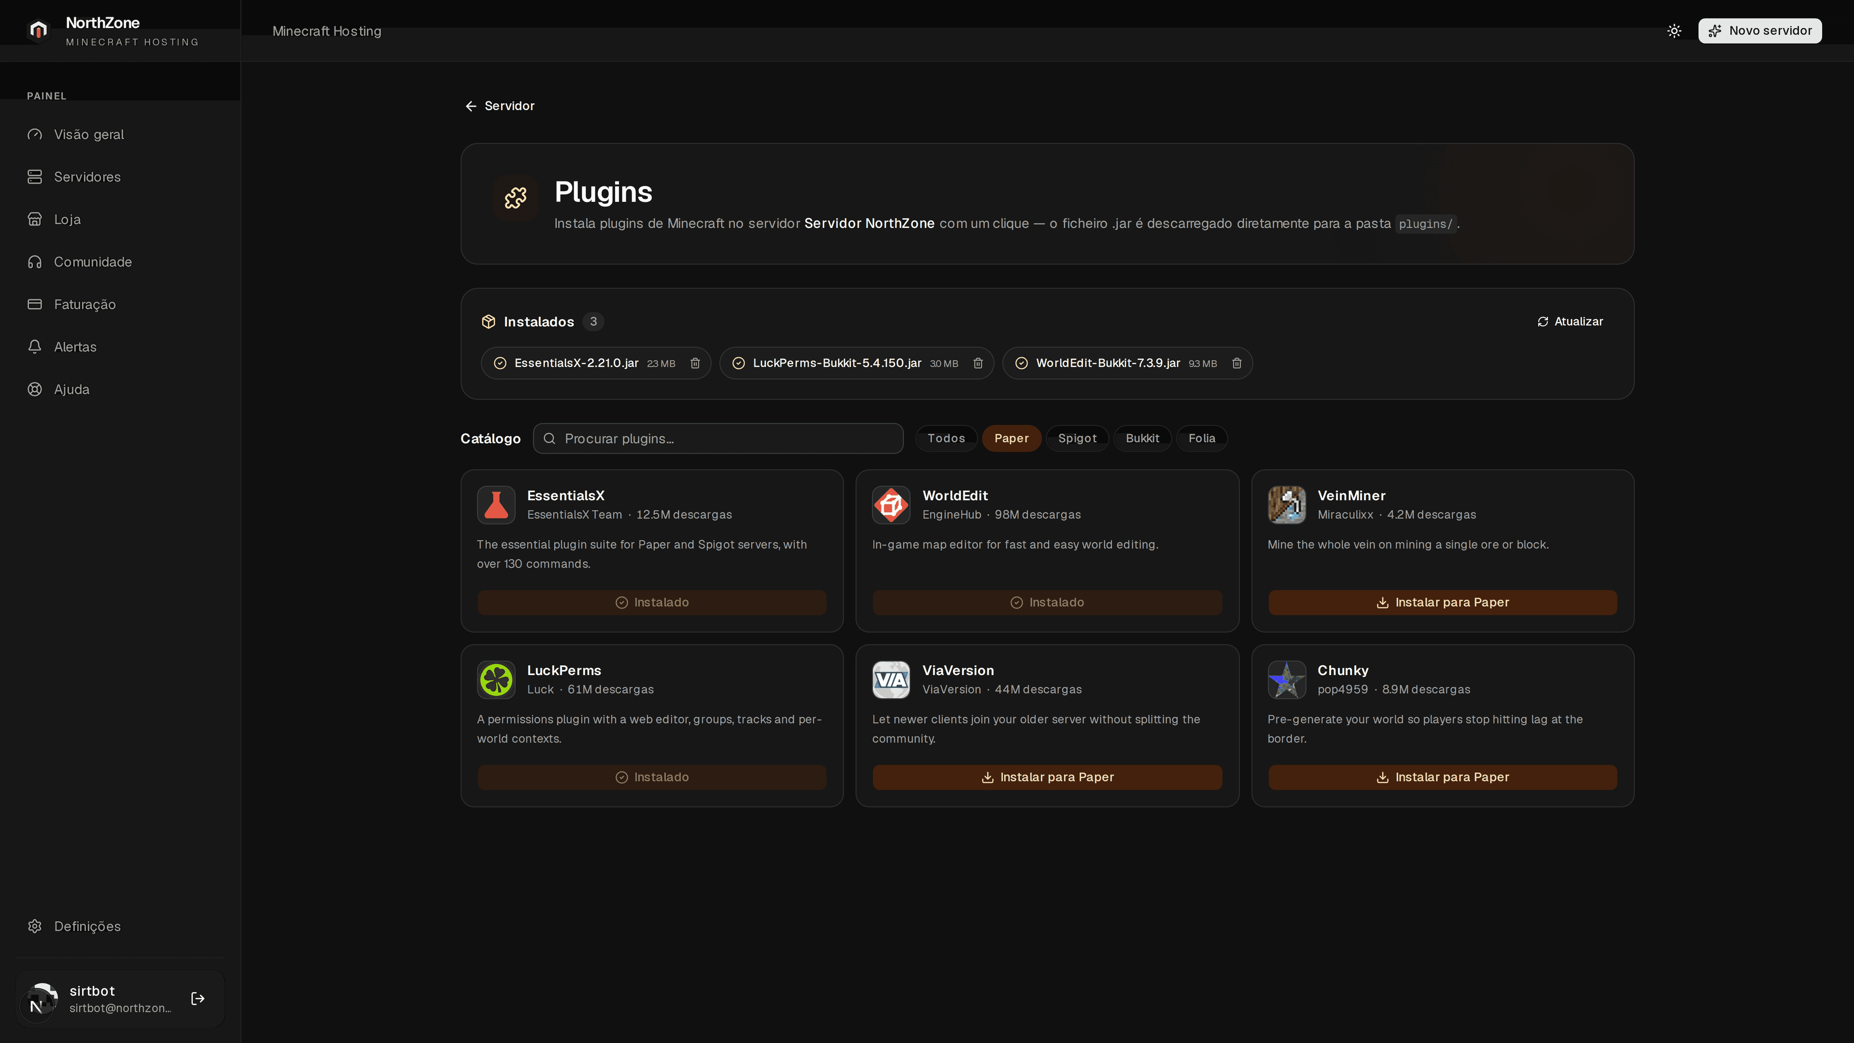Click Instalado button on EssentialsX card
The width and height of the screenshot is (1854, 1043).
click(652, 603)
